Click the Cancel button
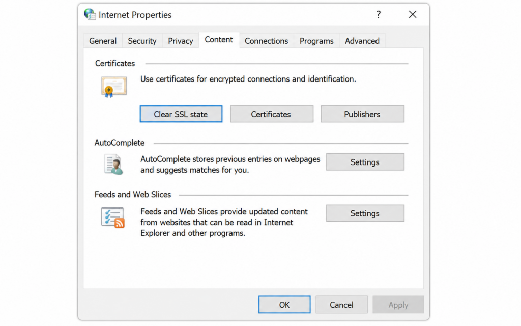The width and height of the screenshot is (521, 326). point(341,305)
